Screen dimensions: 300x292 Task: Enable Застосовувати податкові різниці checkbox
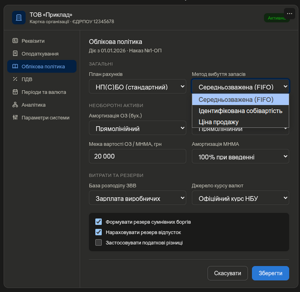pos(99,243)
